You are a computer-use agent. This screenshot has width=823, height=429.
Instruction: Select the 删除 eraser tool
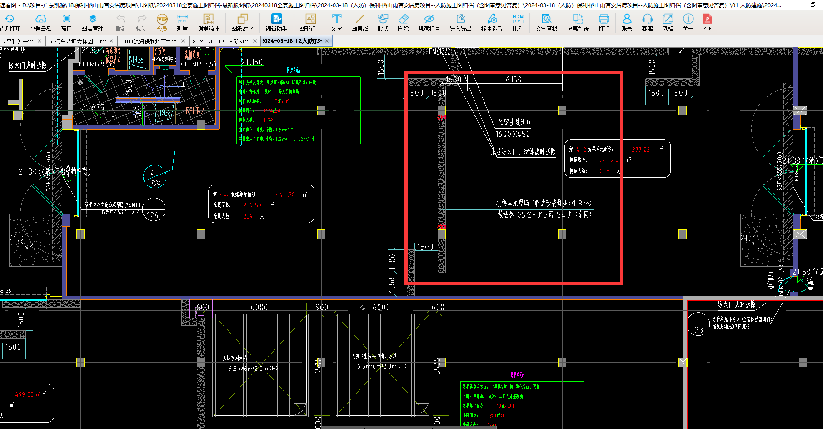tap(403, 23)
